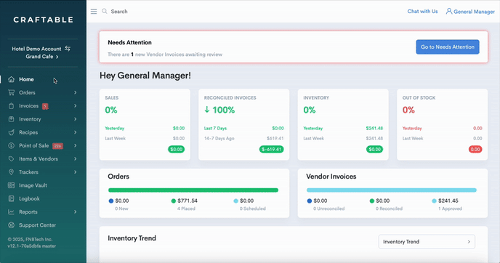500x263 pixels.
Task: Click Inventory card 0% value
Action: (x=310, y=110)
